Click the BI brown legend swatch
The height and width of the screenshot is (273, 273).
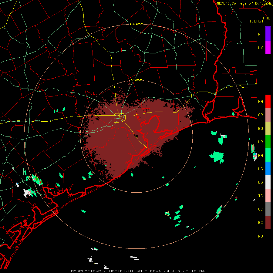pos(268,223)
